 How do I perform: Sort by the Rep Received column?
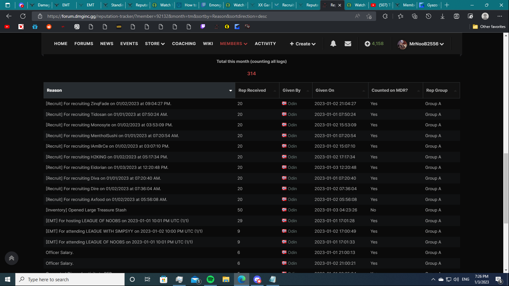point(257,90)
